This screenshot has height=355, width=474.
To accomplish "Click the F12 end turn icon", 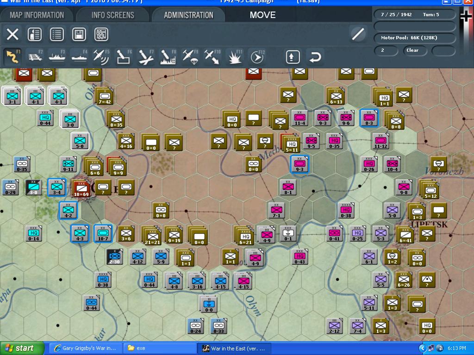I will 257,57.
